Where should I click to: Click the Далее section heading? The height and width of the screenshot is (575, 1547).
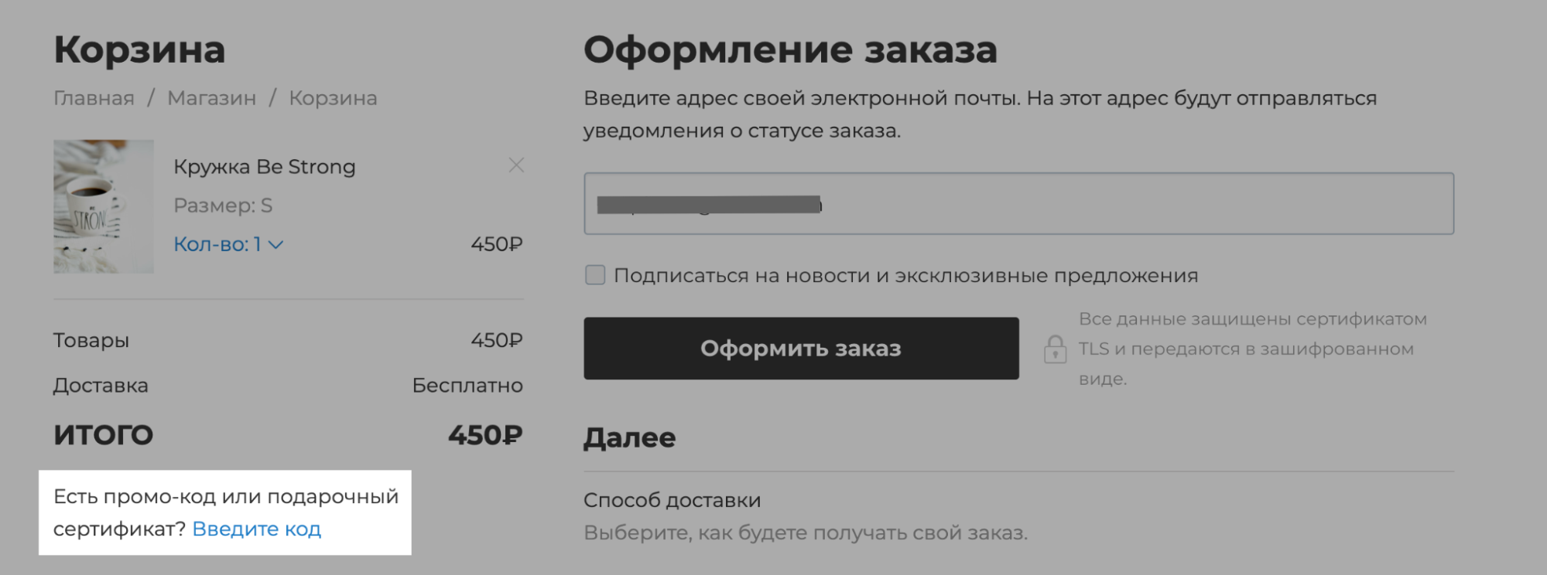pyautogui.click(x=630, y=437)
